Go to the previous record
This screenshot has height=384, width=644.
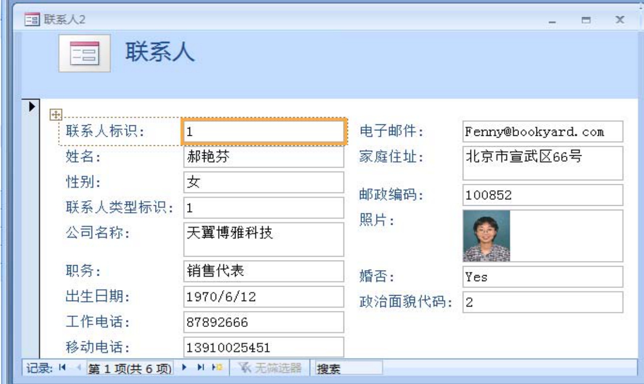click(78, 369)
